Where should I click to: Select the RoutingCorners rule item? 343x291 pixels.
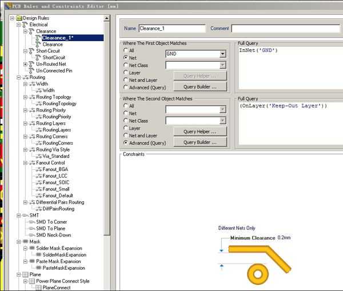coord(58,143)
